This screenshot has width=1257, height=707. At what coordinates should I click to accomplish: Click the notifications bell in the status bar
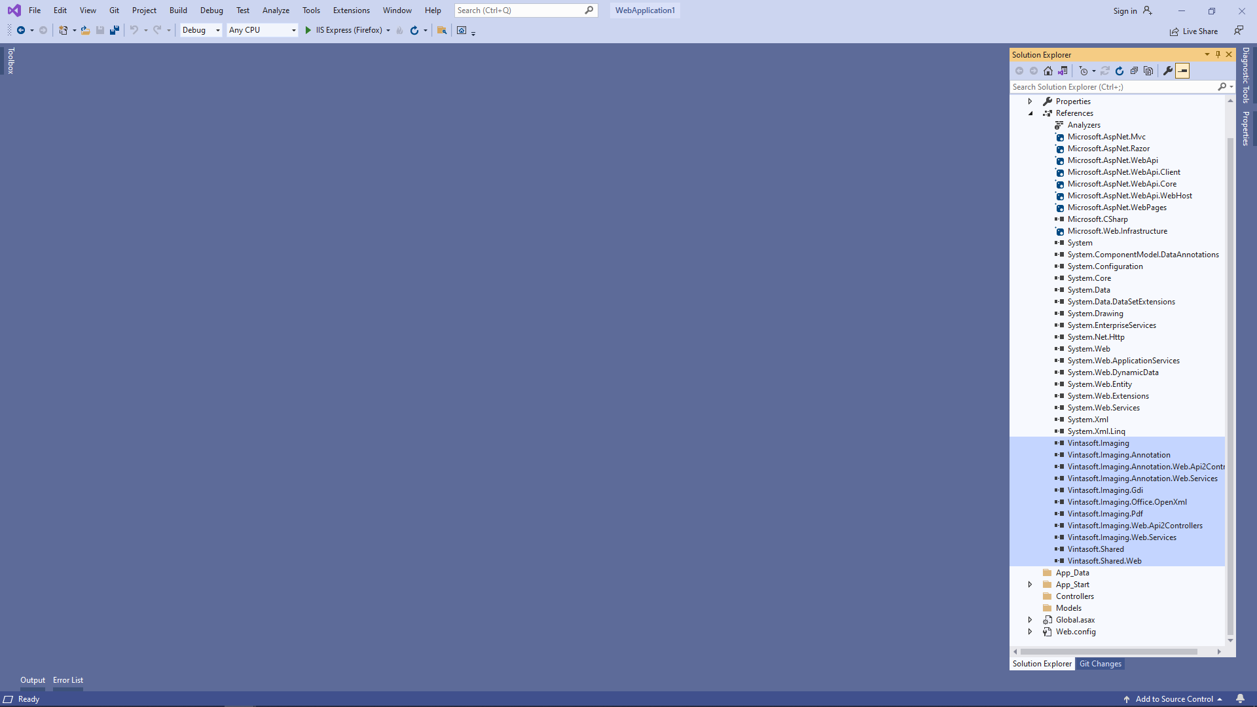coord(1240,699)
